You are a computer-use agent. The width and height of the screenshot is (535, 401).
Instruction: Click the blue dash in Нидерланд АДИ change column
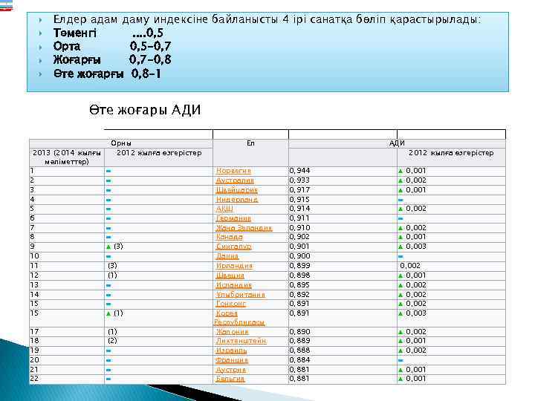point(401,200)
